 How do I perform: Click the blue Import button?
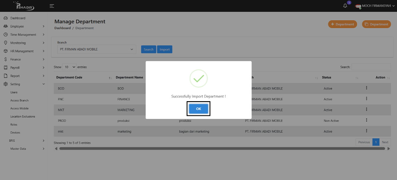(x=165, y=50)
